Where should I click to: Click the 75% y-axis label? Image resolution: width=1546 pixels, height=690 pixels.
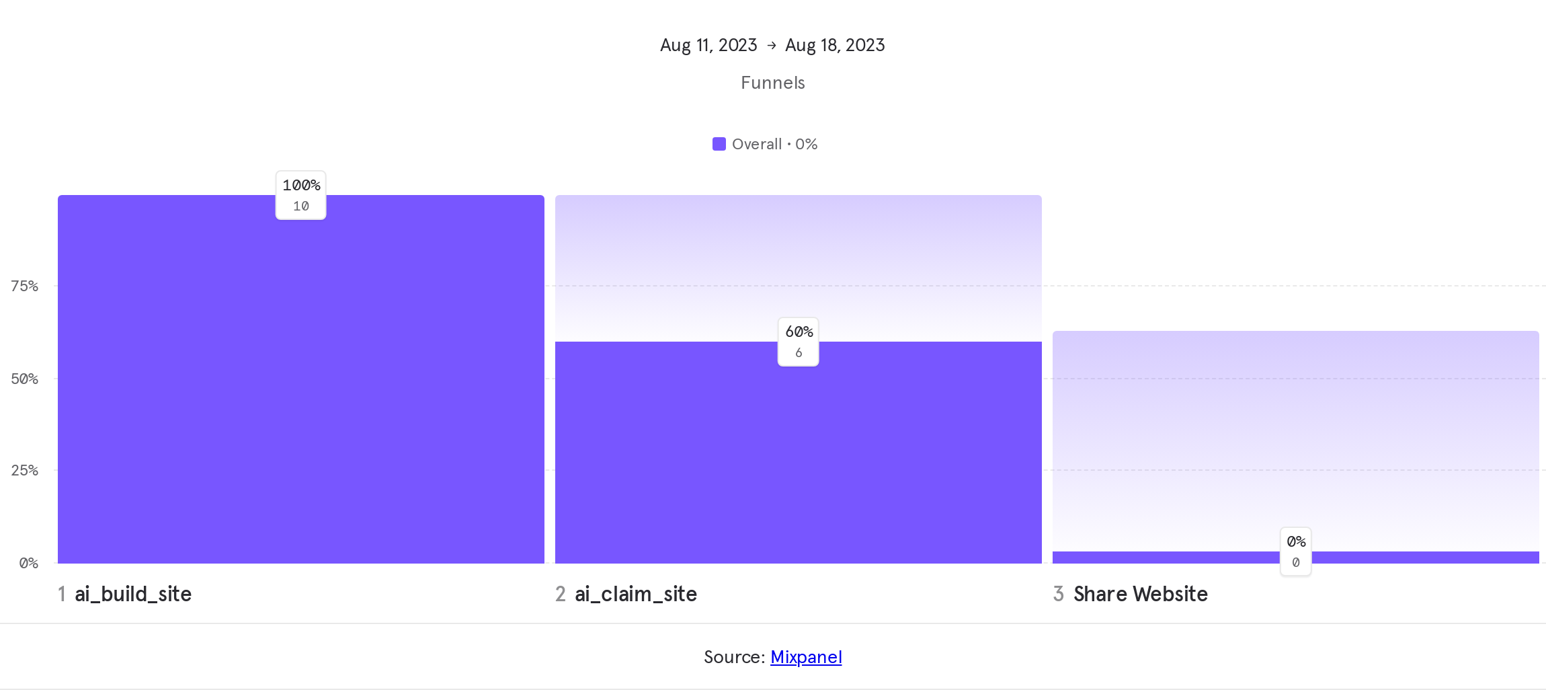point(25,286)
